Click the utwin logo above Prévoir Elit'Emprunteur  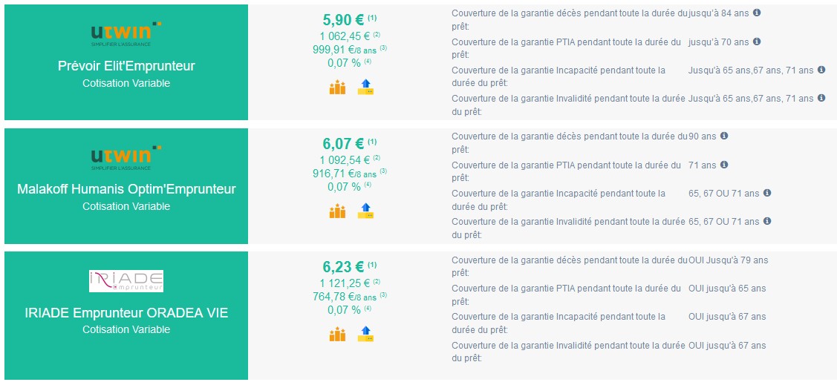tap(126, 34)
